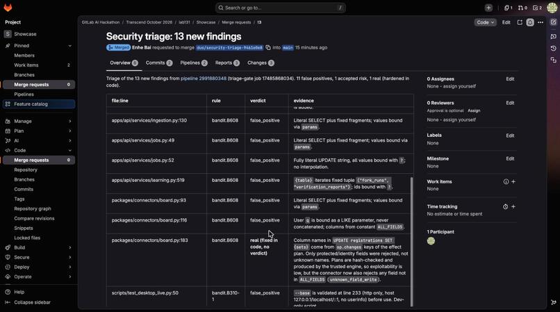The image size is (560, 312).
Task: Click the Search or go to field
Action: click(x=281, y=8)
